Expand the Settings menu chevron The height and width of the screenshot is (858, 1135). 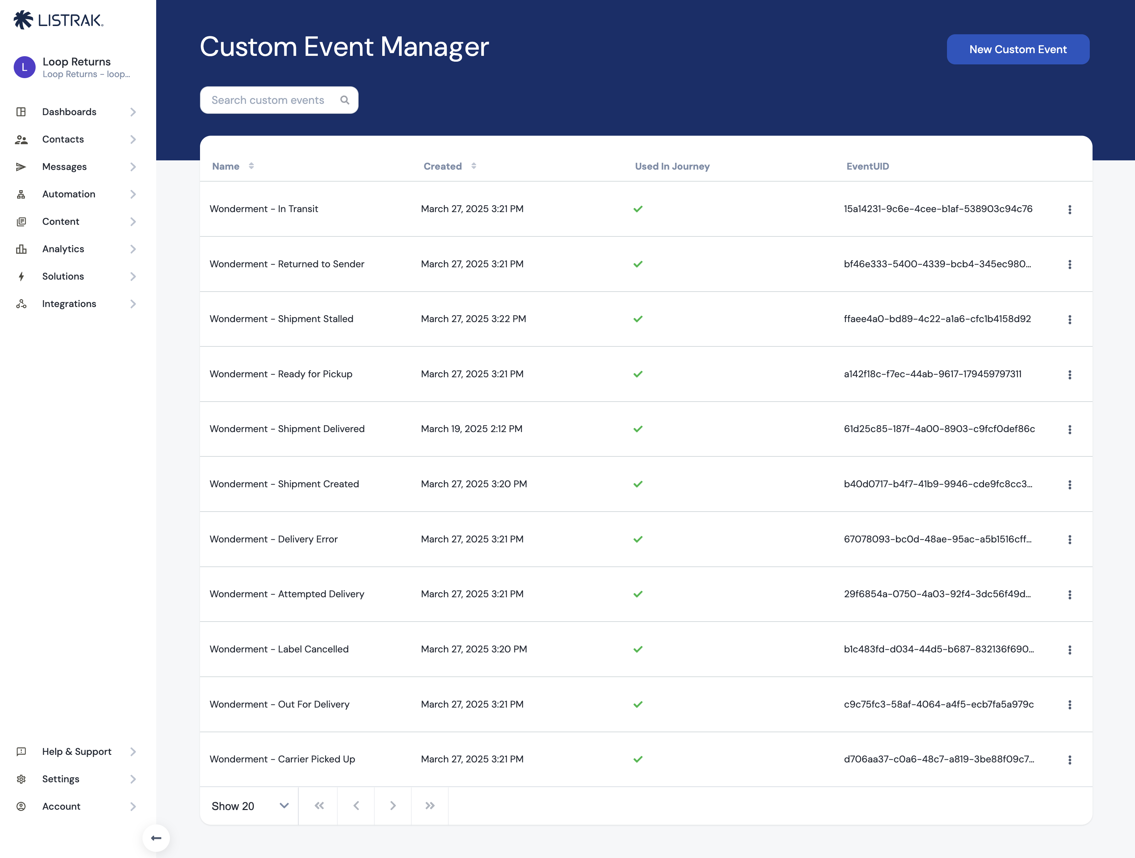[133, 780]
